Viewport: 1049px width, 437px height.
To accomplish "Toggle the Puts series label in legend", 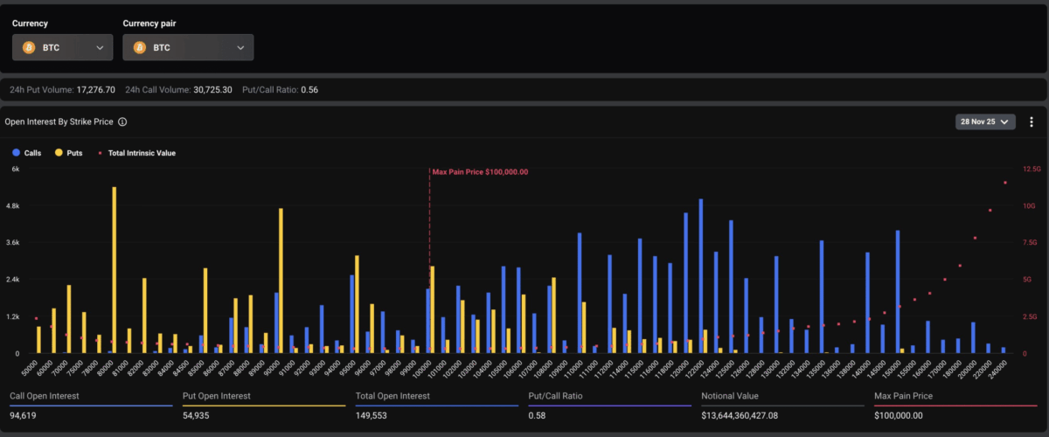I will (x=74, y=153).
